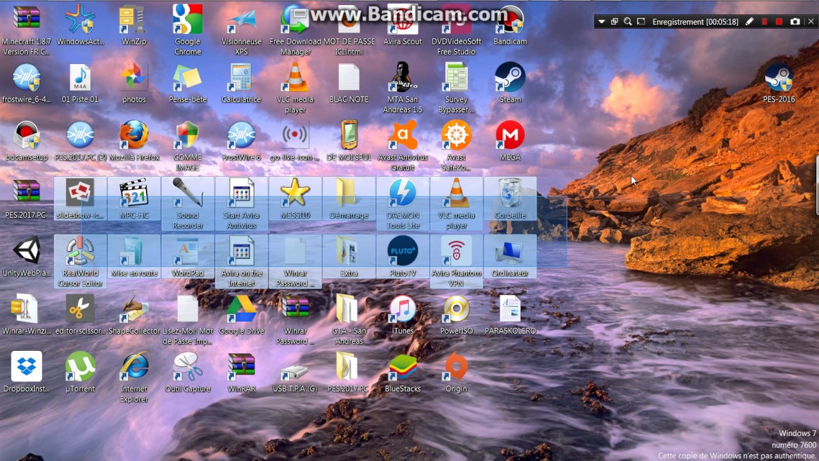Screen dimensions: 819x461
Task: Open the photos pinwheel icon
Action: coord(134,77)
